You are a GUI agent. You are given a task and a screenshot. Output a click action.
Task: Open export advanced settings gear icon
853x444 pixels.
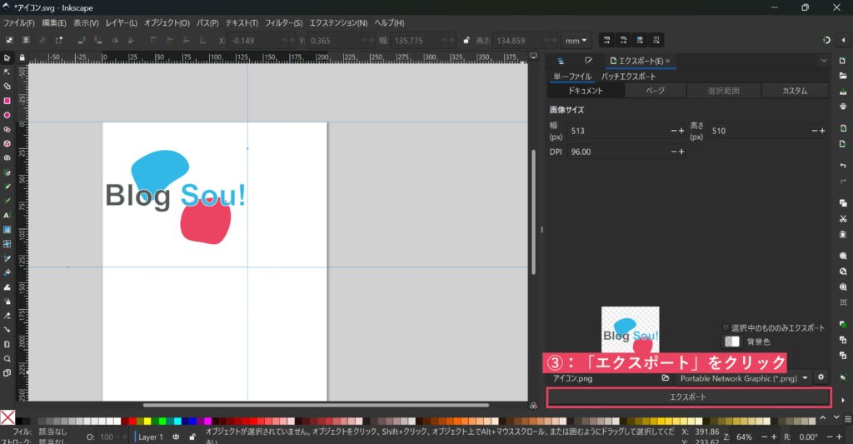point(821,378)
